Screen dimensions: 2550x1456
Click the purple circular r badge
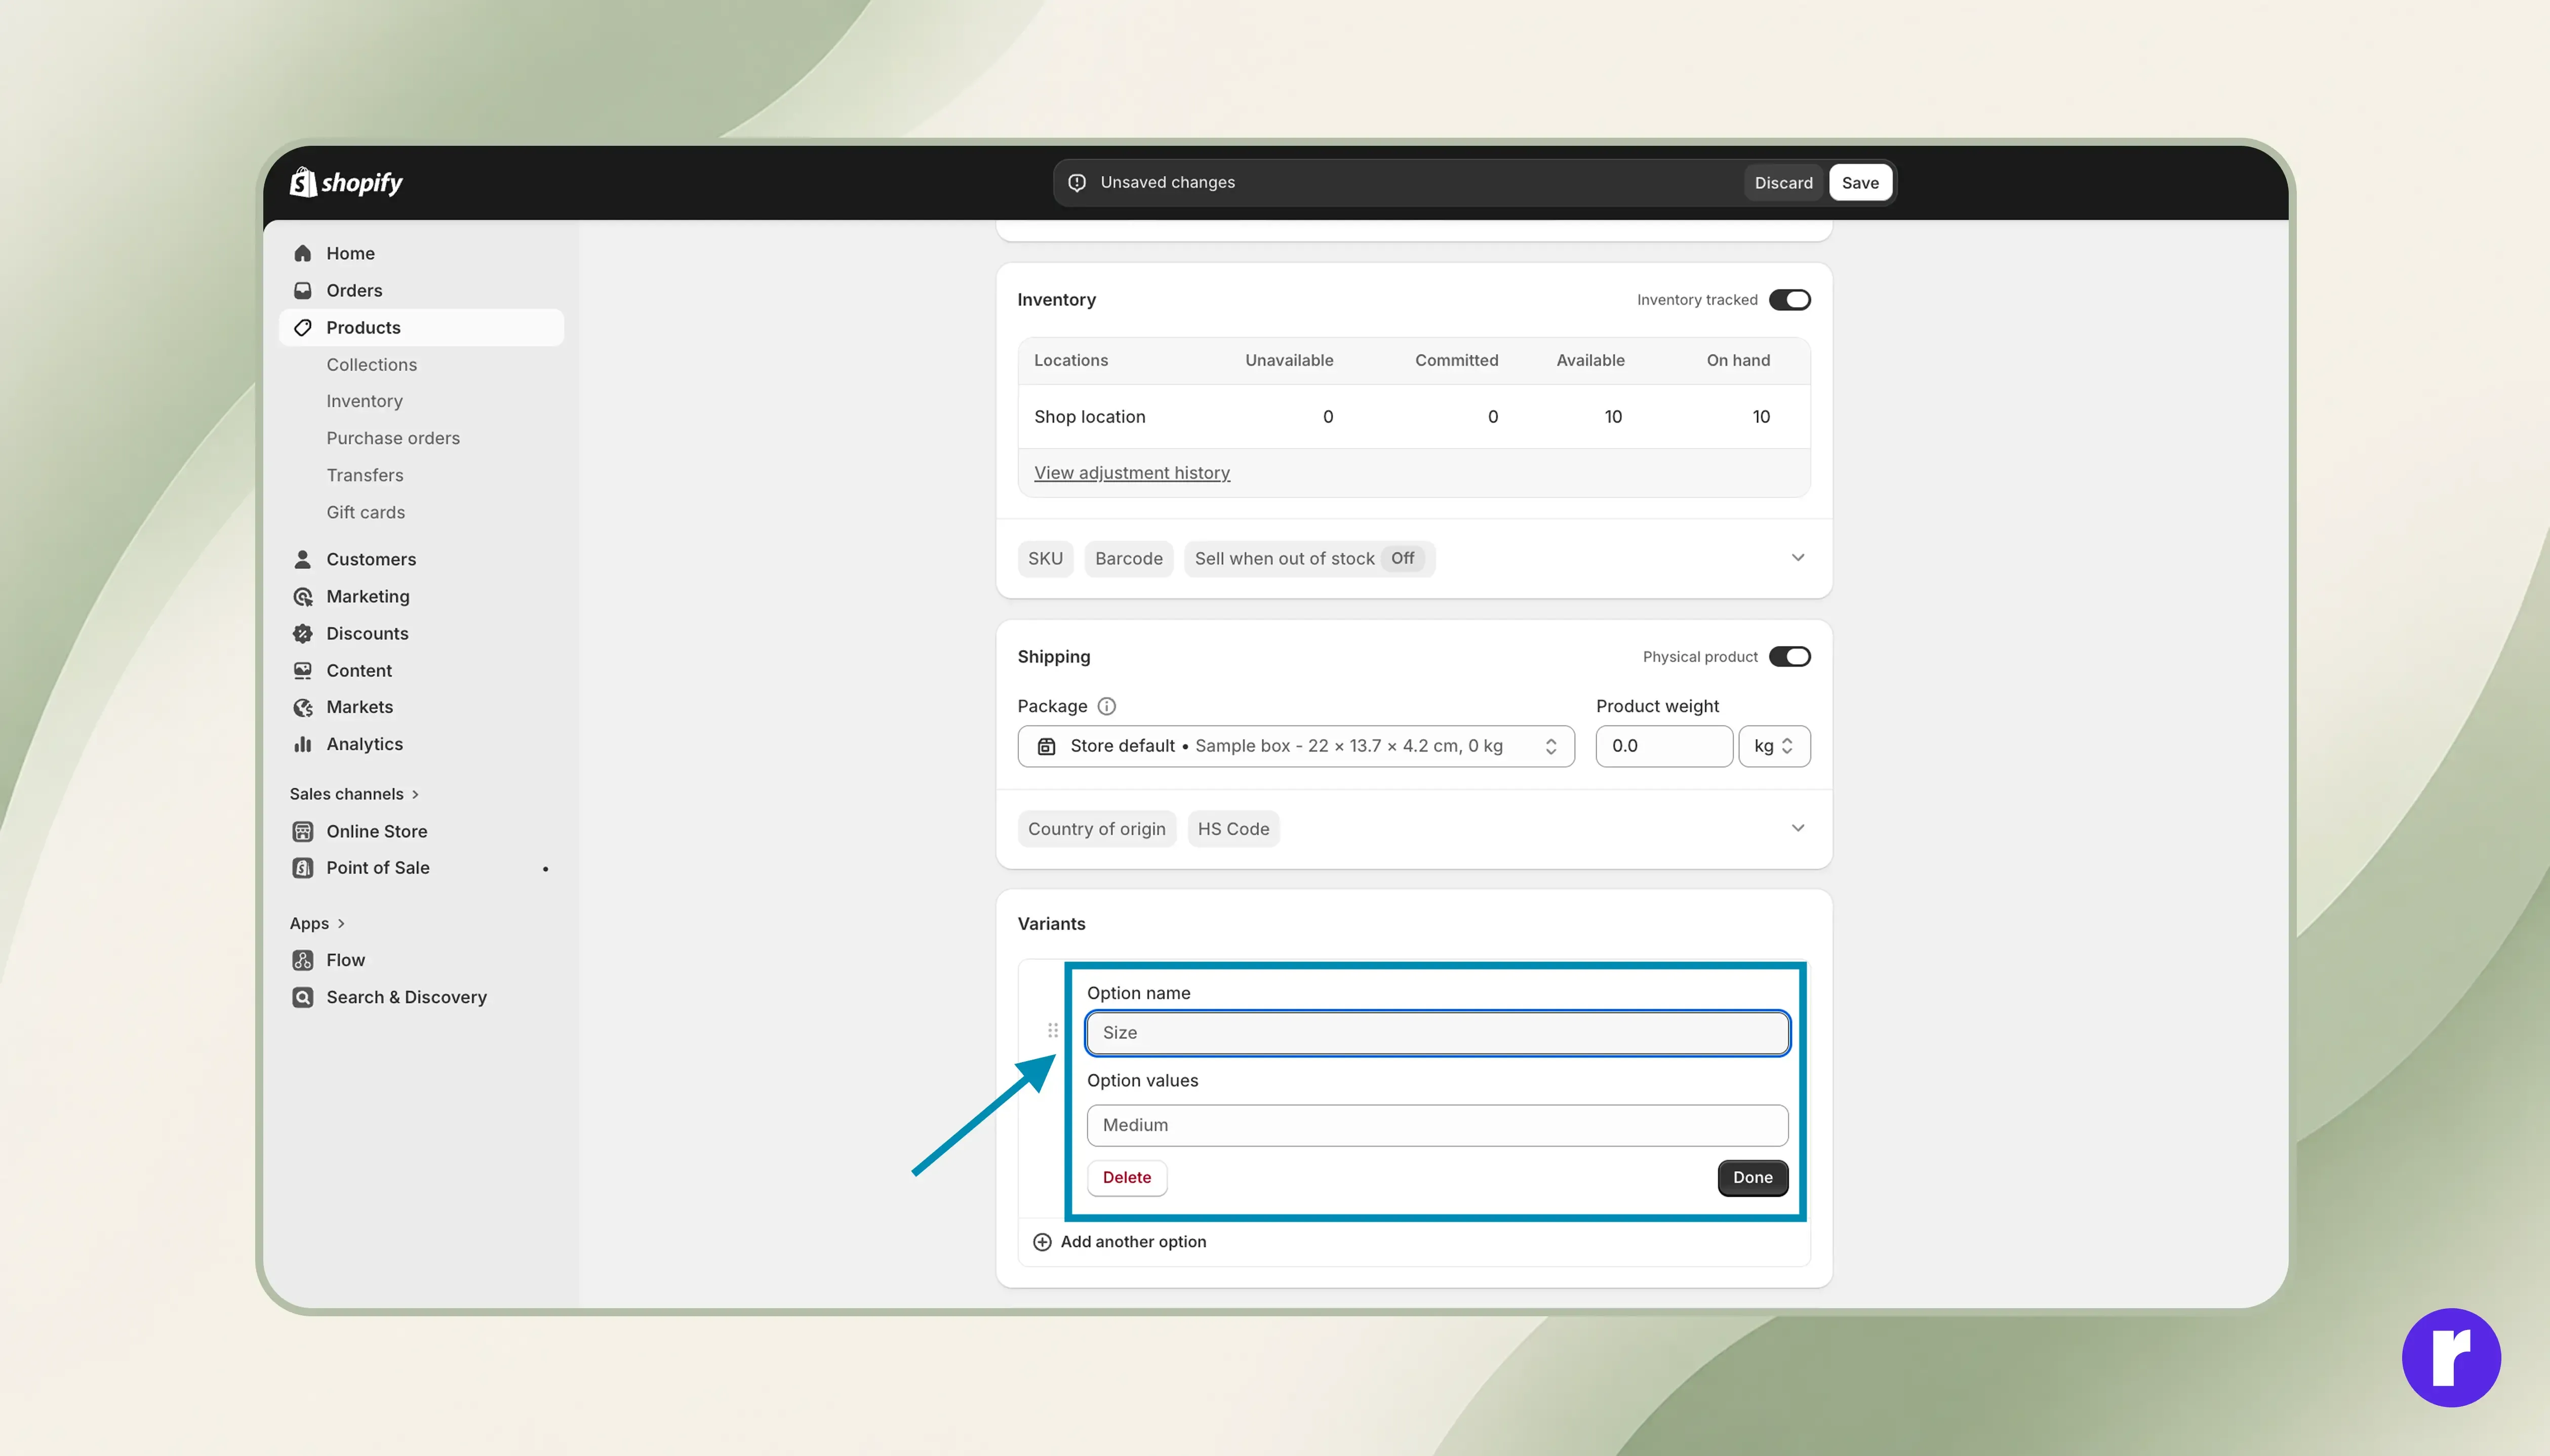tap(2451, 1358)
